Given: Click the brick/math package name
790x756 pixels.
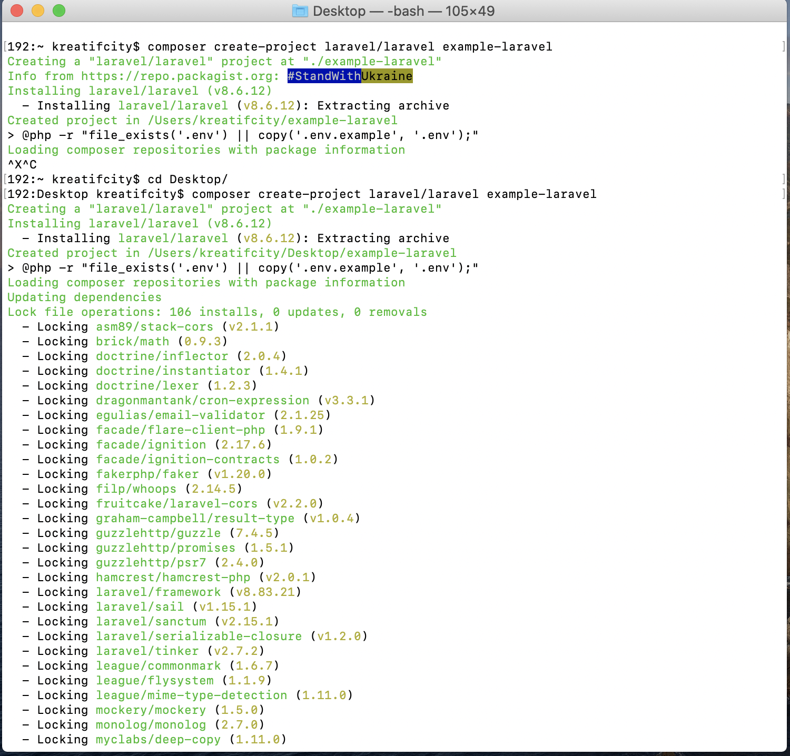Looking at the screenshot, I should pos(132,342).
